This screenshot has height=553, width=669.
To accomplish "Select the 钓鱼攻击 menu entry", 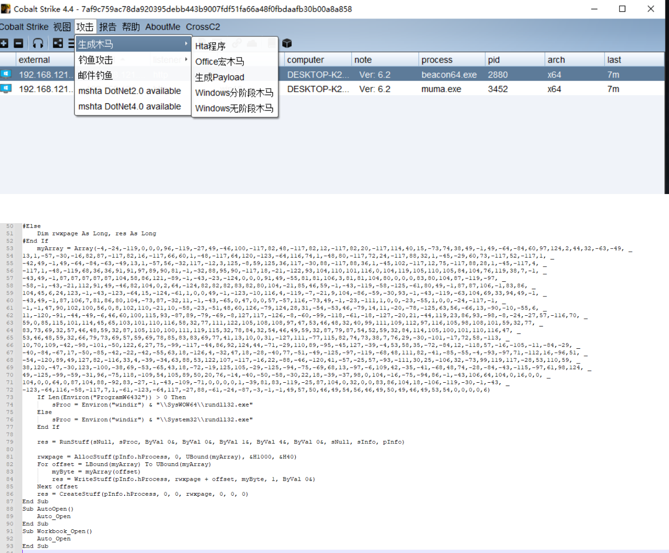I will coord(133,60).
